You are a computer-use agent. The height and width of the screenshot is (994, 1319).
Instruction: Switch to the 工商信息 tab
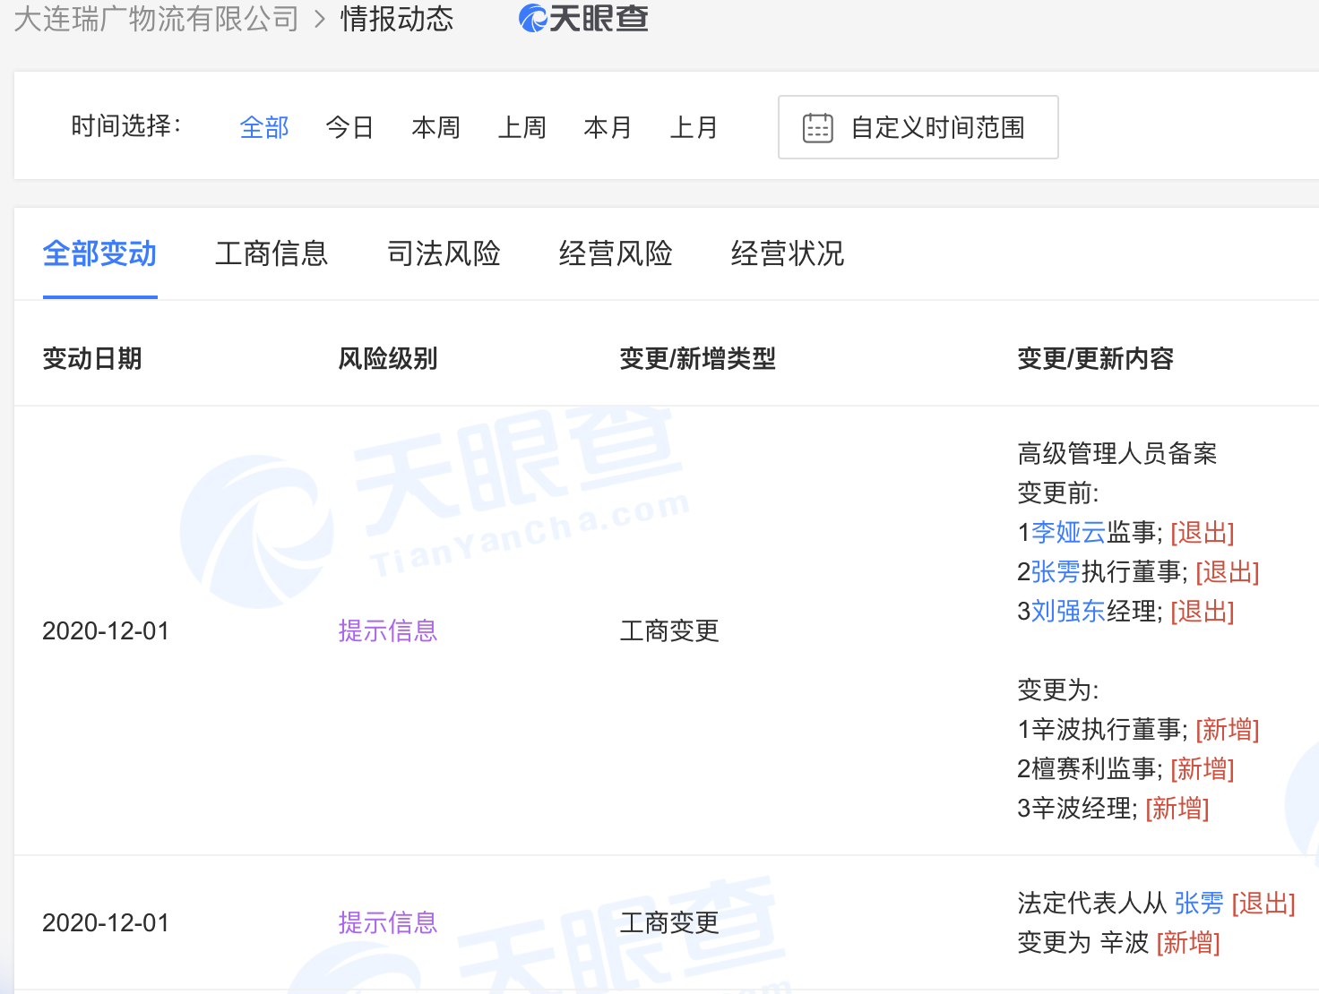coord(272,253)
